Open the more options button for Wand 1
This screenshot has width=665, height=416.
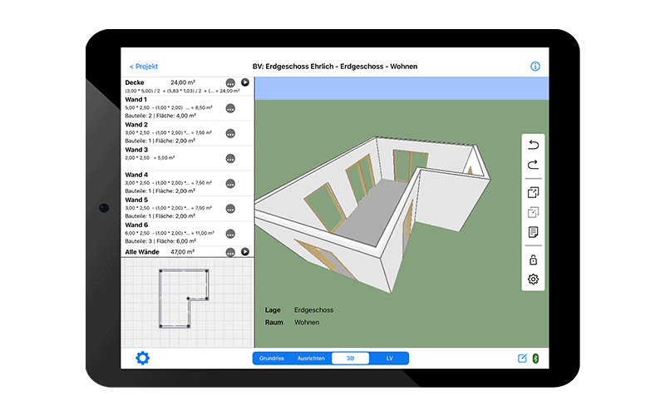(x=230, y=108)
